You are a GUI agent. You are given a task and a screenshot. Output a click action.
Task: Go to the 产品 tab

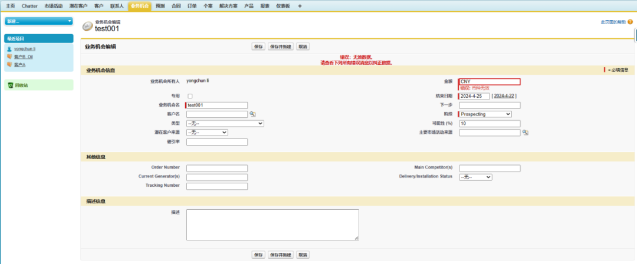[x=249, y=6]
